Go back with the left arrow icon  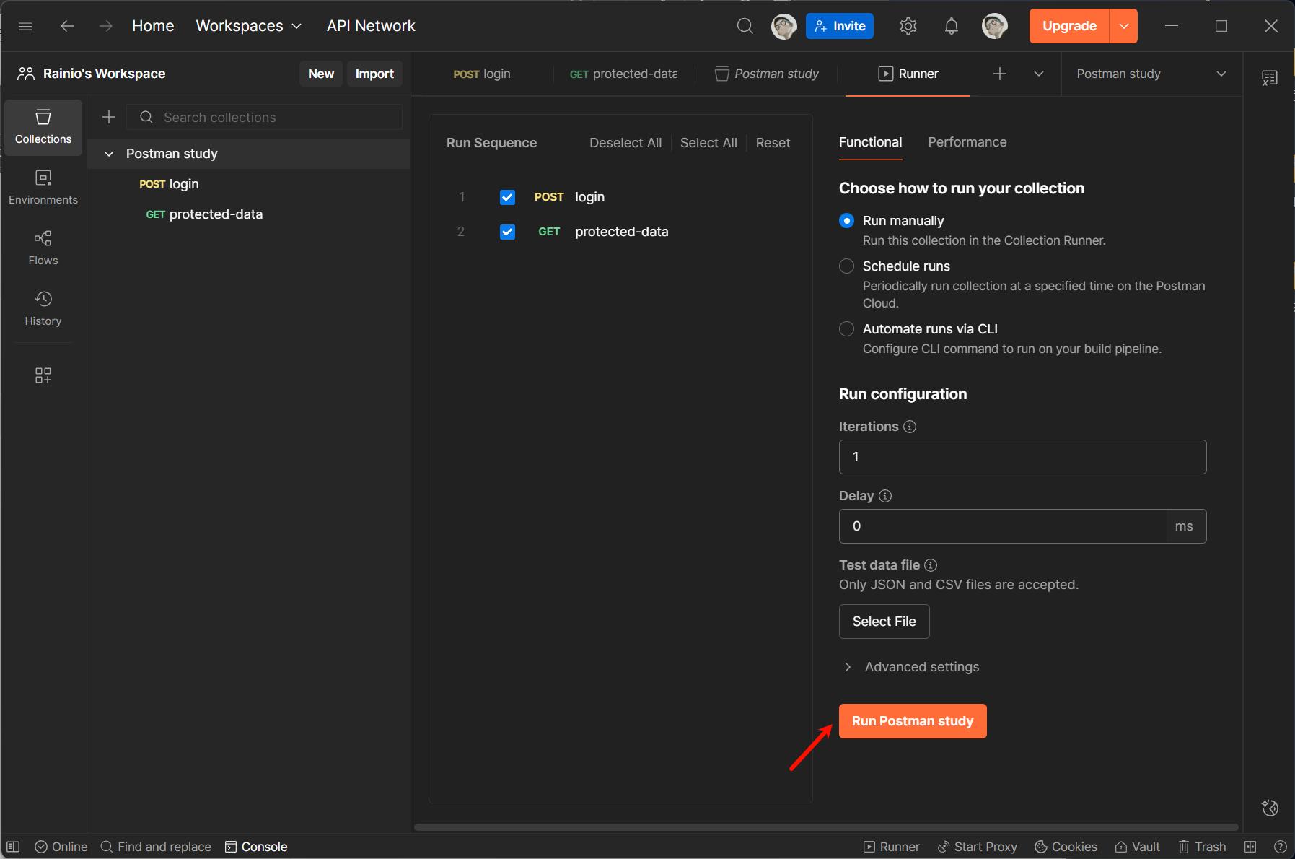tap(67, 26)
